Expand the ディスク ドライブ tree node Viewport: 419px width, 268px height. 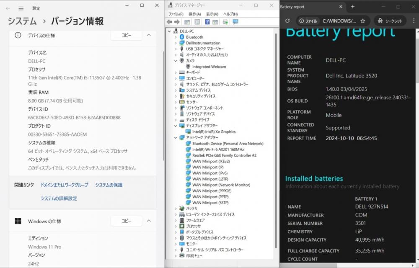click(x=176, y=120)
